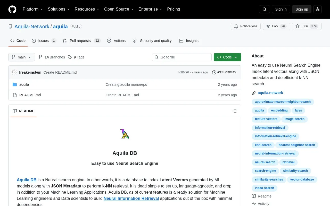Click the Notifications bell button
Screen dimensions: 330x206
click(x=246, y=26)
